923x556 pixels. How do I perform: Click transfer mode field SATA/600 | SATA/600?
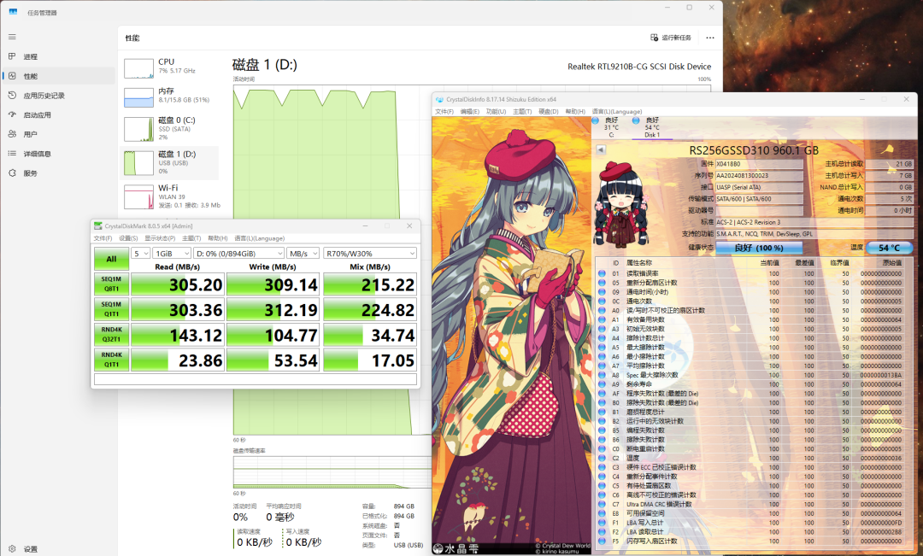[x=759, y=199]
